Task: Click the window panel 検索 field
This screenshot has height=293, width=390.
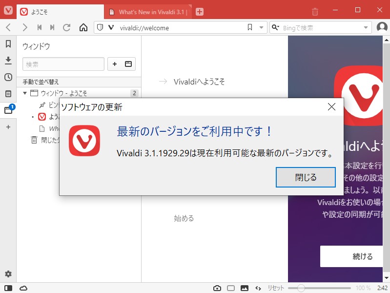Action: 63,64
